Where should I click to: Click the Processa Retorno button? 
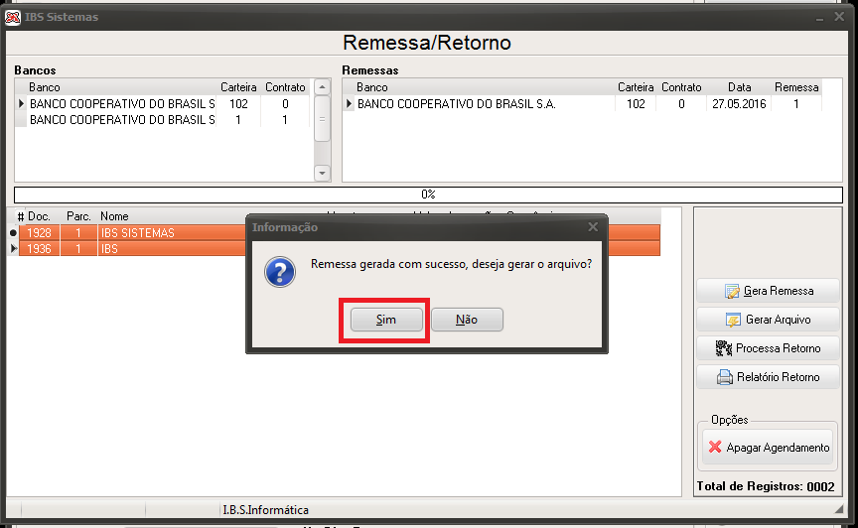tap(768, 348)
